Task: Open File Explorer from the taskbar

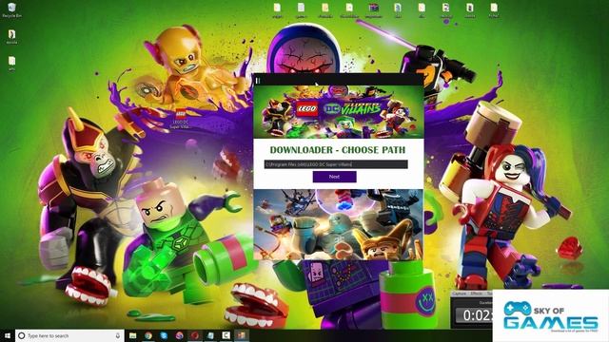Action: (132, 335)
